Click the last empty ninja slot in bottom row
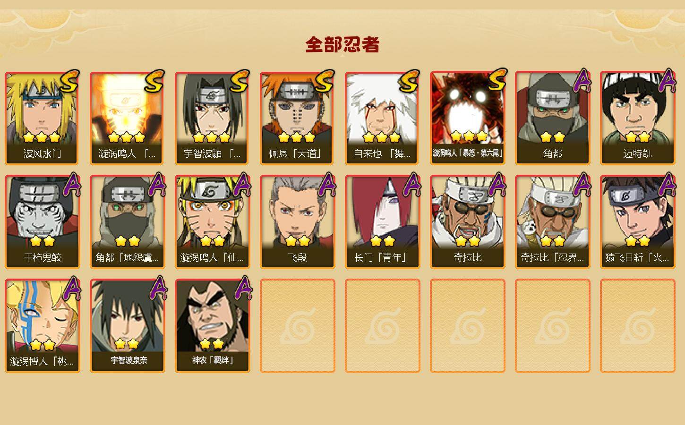 tap(637, 326)
